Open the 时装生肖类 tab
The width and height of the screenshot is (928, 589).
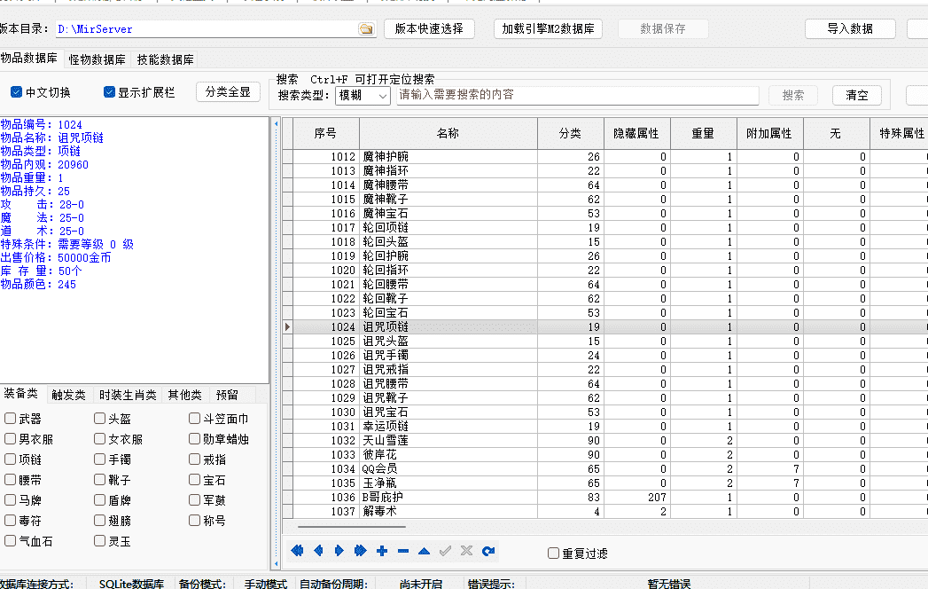[128, 395]
